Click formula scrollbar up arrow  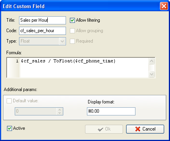(x=151, y=61)
